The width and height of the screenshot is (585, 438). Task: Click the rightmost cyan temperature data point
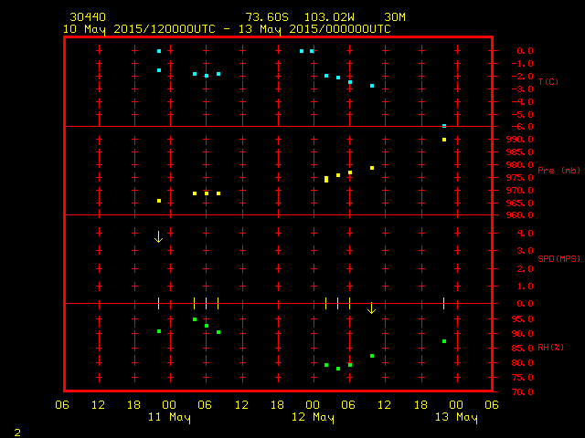pyautogui.click(x=444, y=125)
